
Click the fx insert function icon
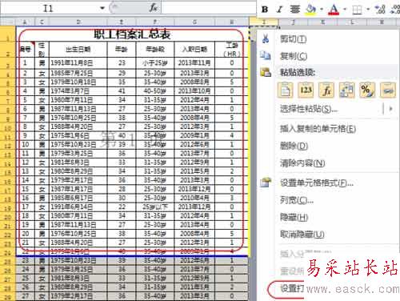point(154,8)
